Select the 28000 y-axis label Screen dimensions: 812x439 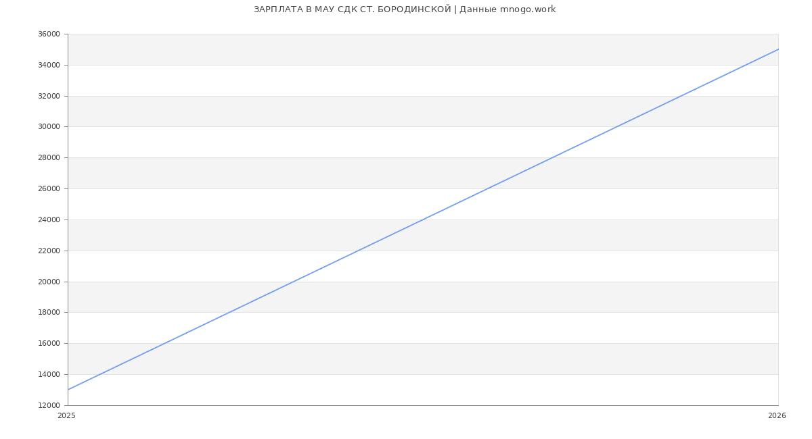click(49, 157)
